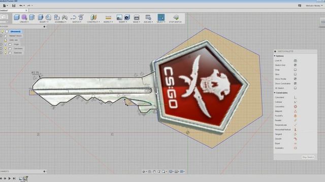
Task: Click the Redo arrow icon
Action: click(x=29, y=6)
